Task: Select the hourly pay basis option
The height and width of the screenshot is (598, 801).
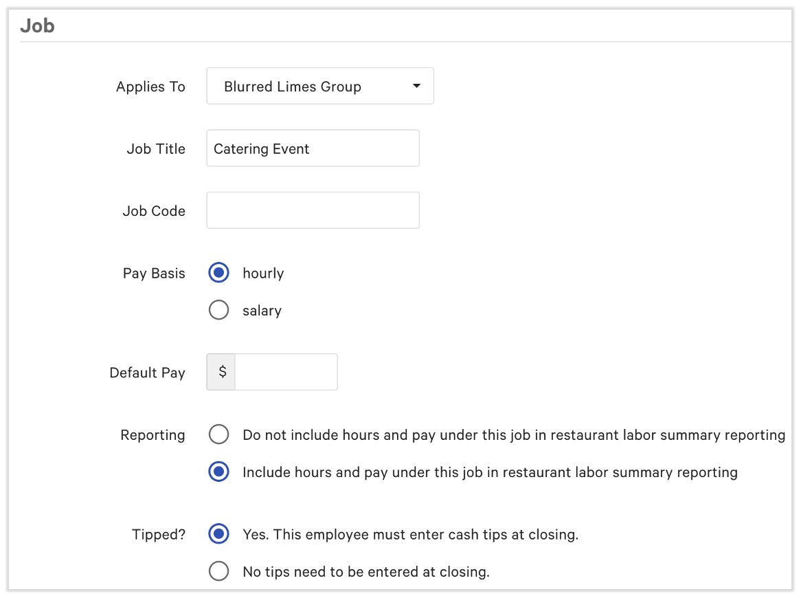Action: pyautogui.click(x=218, y=273)
